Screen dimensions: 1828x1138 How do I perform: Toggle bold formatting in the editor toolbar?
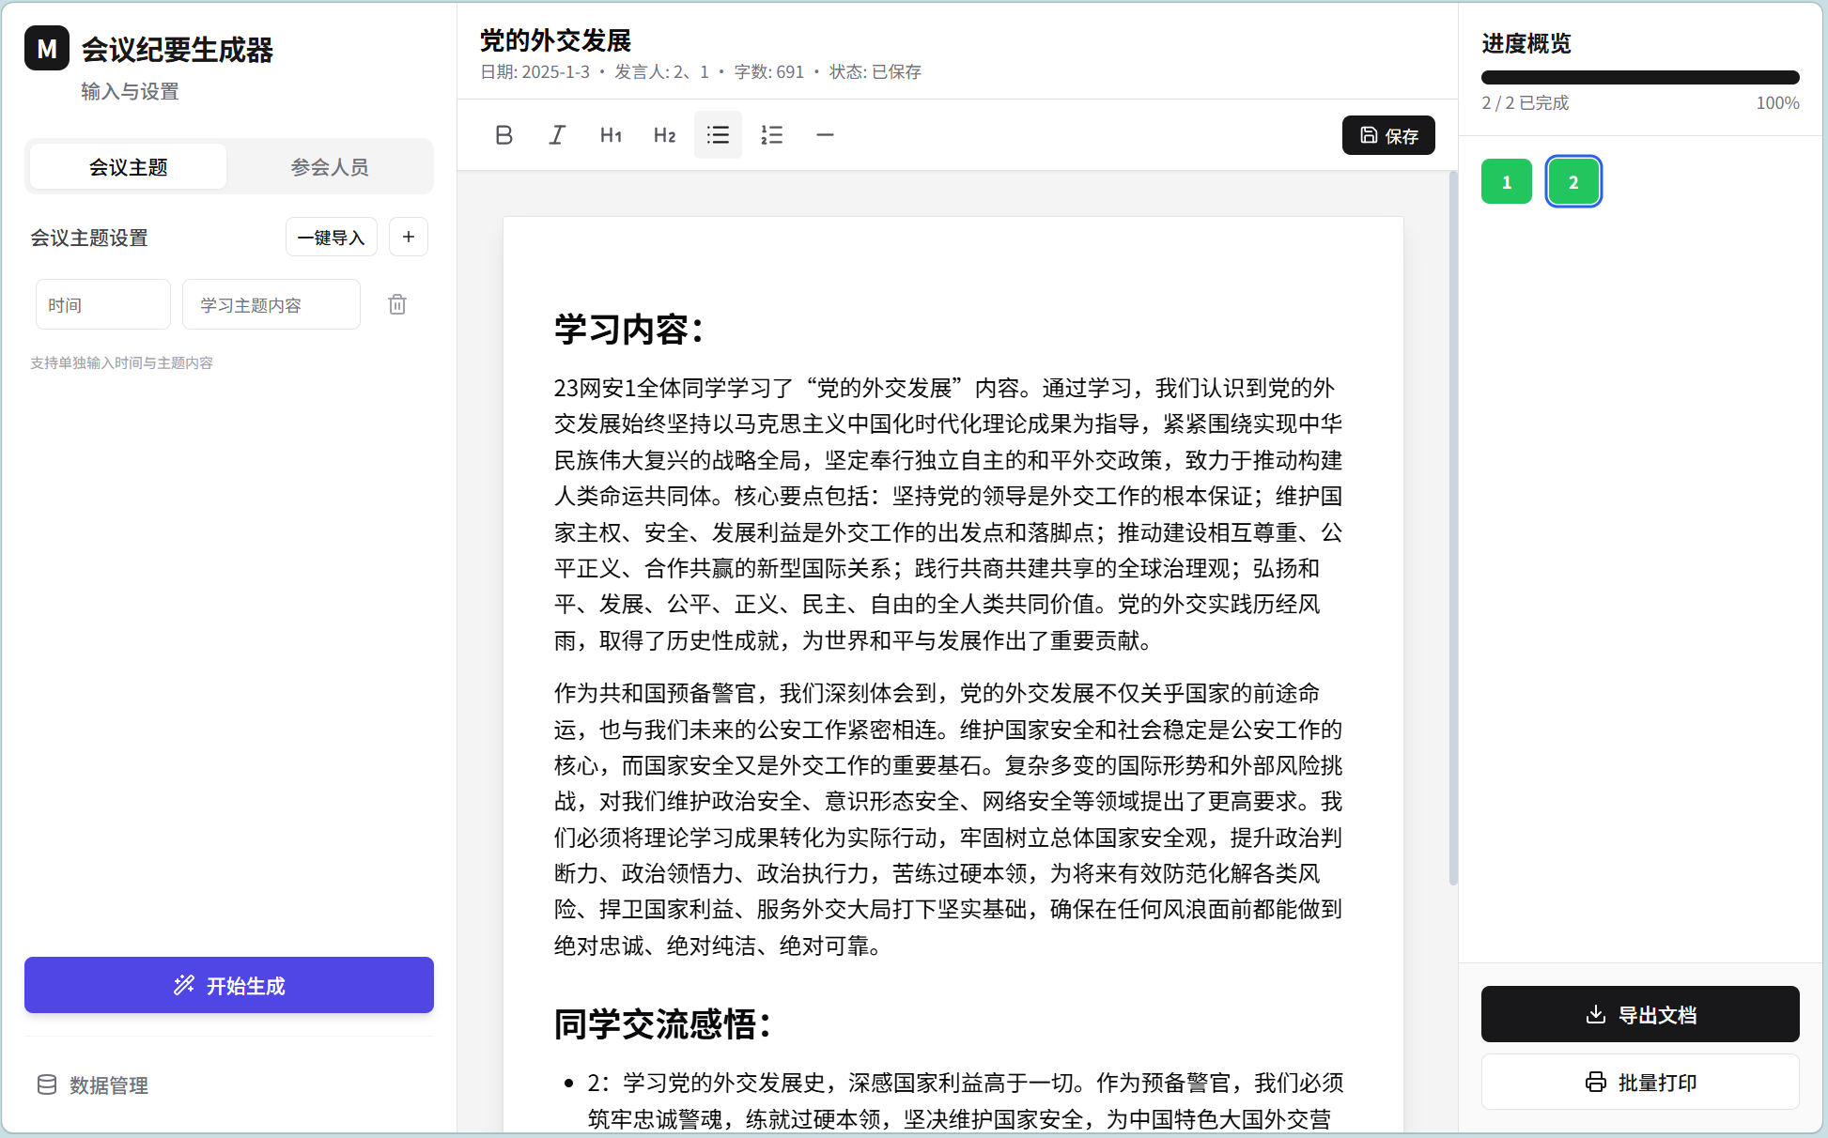[x=503, y=134]
